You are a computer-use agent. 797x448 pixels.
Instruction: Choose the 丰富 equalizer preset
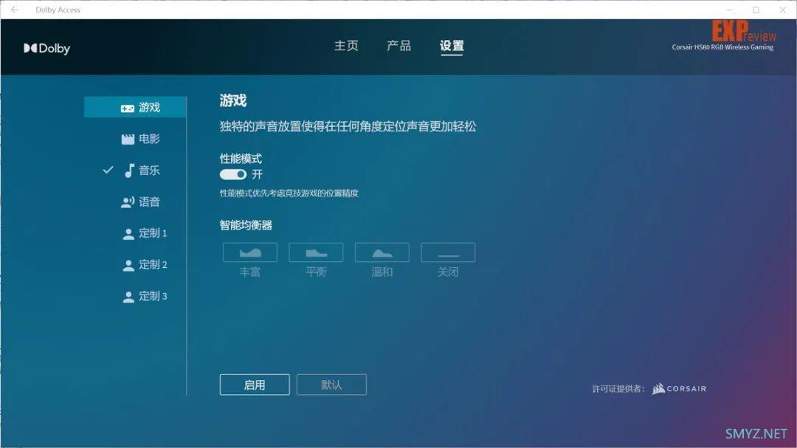point(249,252)
